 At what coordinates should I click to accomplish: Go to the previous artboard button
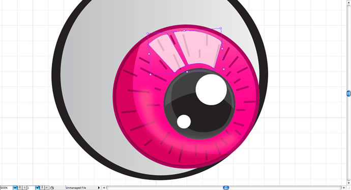pos(24,188)
